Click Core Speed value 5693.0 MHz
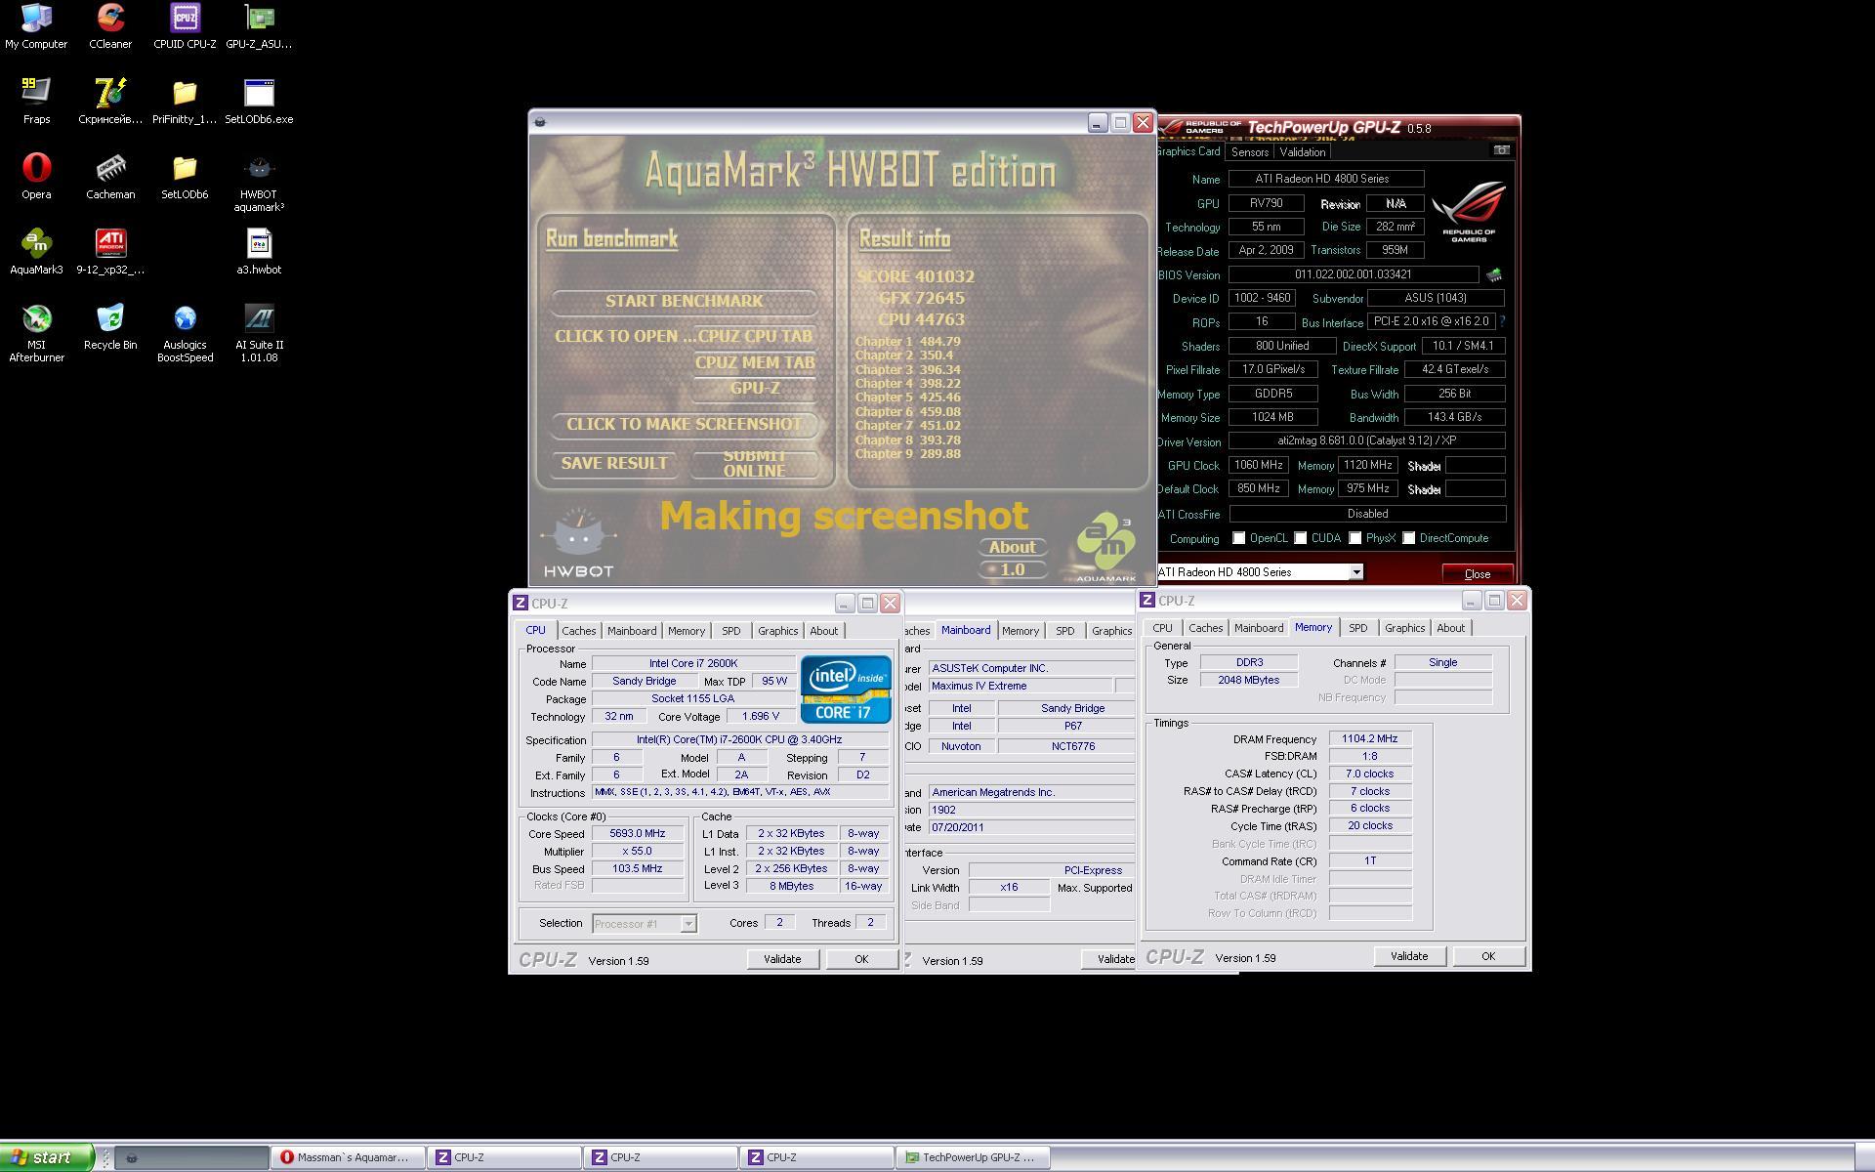 pos(638,834)
